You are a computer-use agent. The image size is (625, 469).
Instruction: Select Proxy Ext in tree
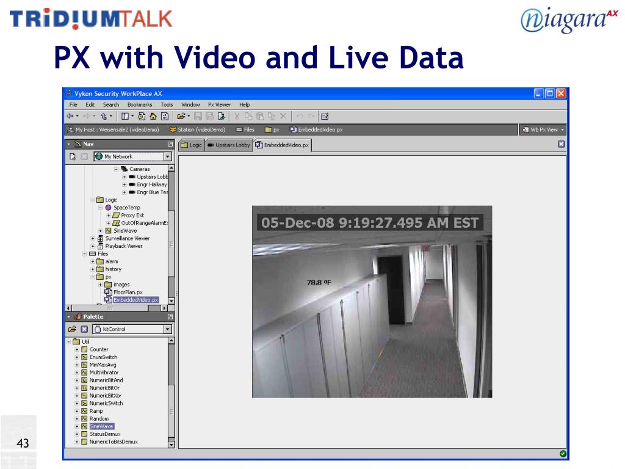click(x=128, y=216)
